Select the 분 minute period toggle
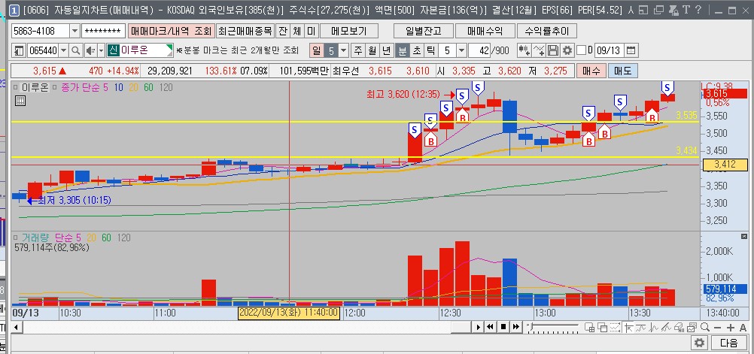The height and width of the screenshot is (354, 754). pos(402,50)
